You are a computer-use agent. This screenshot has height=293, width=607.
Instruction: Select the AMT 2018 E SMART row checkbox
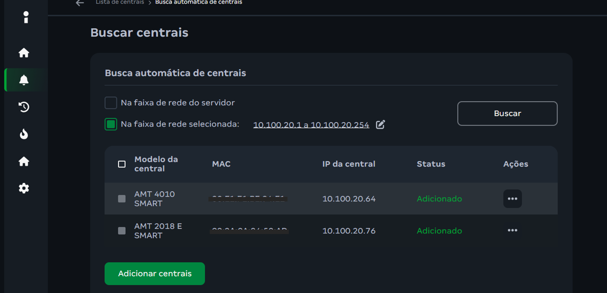(x=122, y=231)
